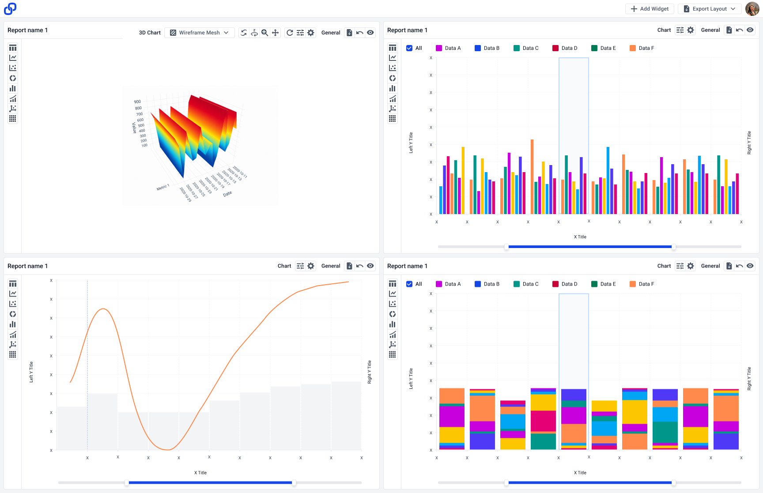This screenshot has height=493, width=763.
Task: Choose heatmap grid icon in stacked bar widget sidebar
Action: click(393, 355)
